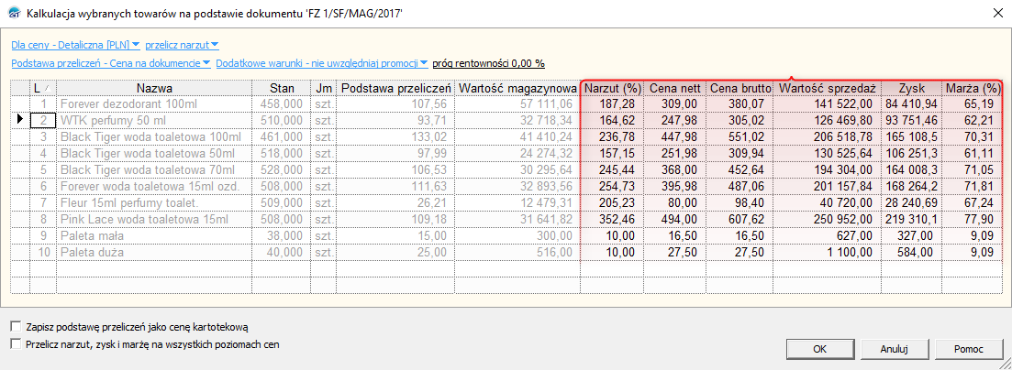
Task: Sort by the 'L' column header
Action: pyautogui.click(x=43, y=88)
